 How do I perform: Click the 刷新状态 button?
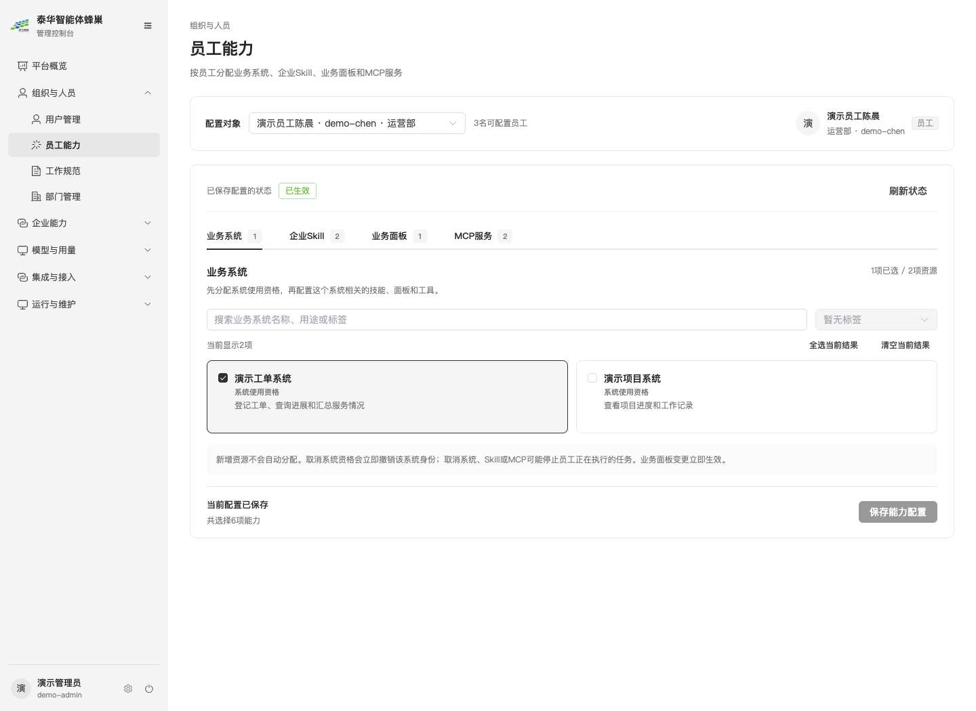(x=908, y=191)
